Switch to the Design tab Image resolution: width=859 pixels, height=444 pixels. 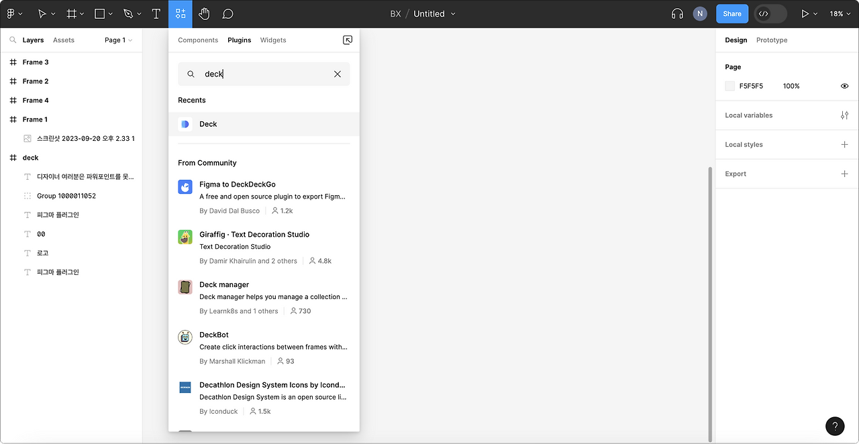tap(736, 40)
